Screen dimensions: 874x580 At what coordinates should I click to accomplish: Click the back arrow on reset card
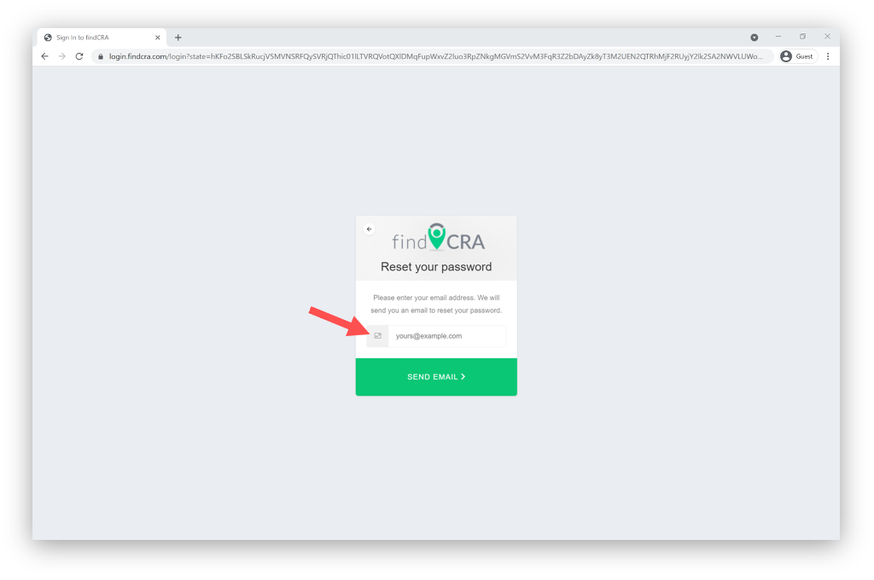tap(369, 229)
